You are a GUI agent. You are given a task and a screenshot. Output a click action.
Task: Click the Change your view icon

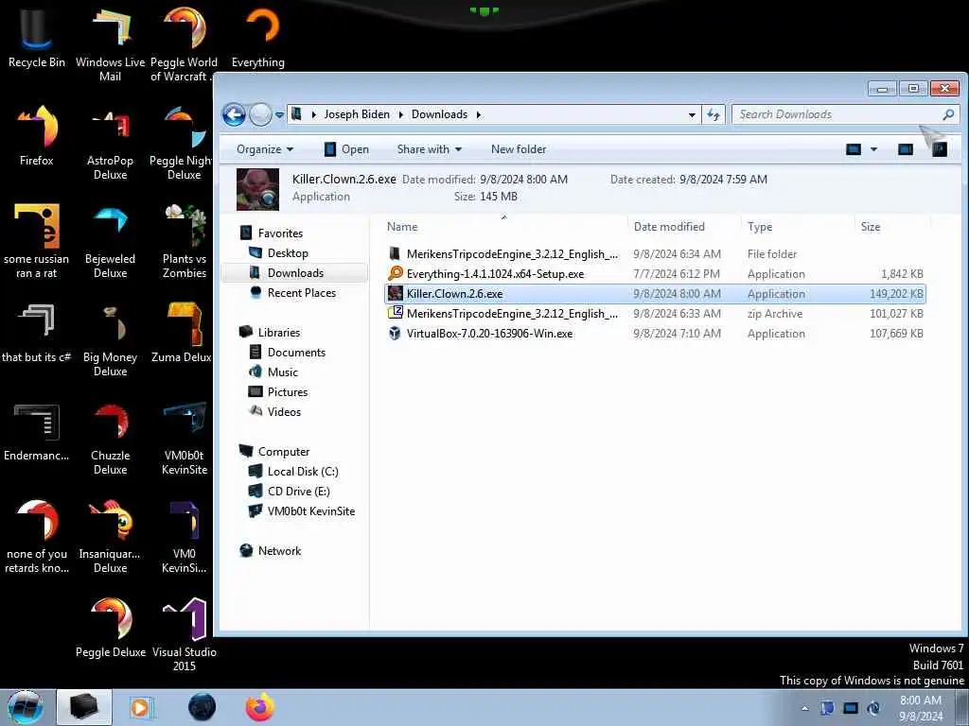click(x=854, y=149)
